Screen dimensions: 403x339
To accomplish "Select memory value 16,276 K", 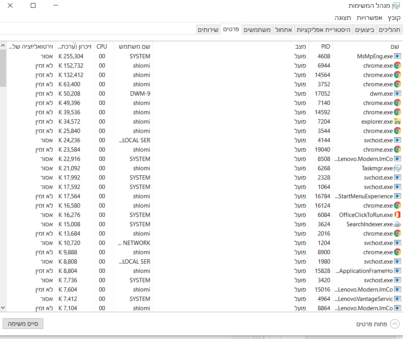I will [69, 215].
